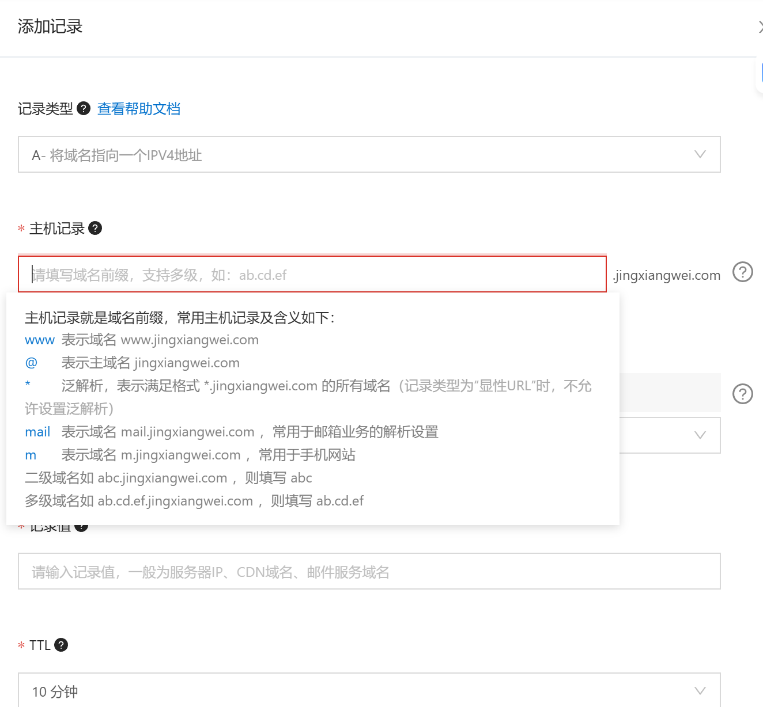The width and height of the screenshot is (763, 707).
Task: Click the outlined help icon beside the grey field
Action: click(x=742, y=394)
